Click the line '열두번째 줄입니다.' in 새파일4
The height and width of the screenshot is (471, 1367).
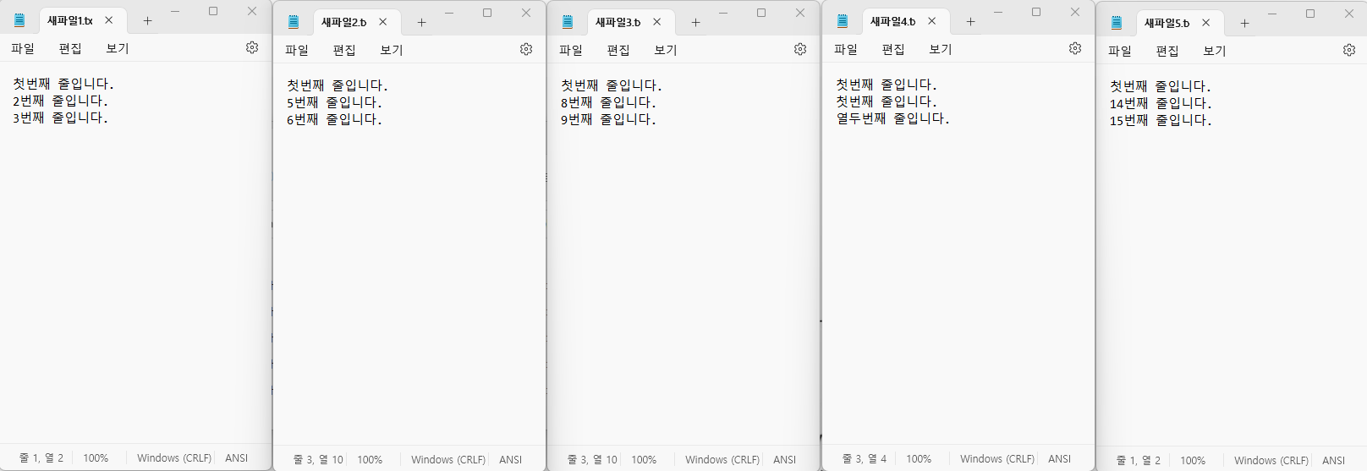[x=892, y=118]
